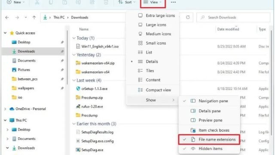Sort by the Name column header
The width and height of the screenshot is (275, 155).
point(84,29)
